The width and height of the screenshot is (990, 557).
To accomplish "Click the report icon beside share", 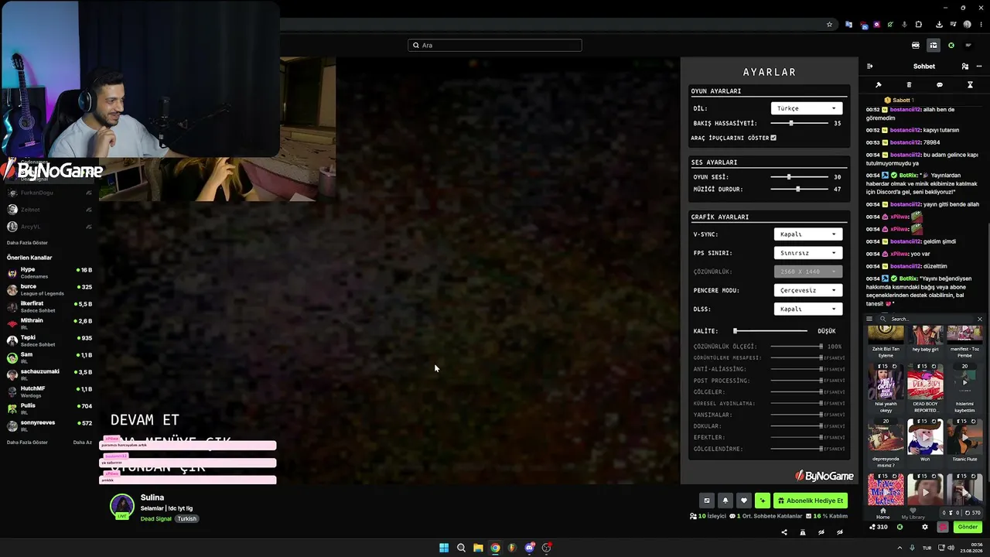I will (x=803, y=532).
